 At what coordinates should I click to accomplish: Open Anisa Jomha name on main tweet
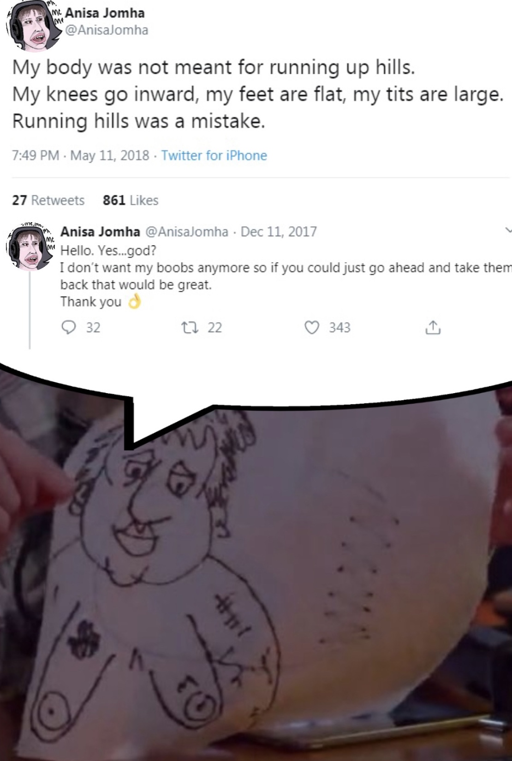(105, 13)
